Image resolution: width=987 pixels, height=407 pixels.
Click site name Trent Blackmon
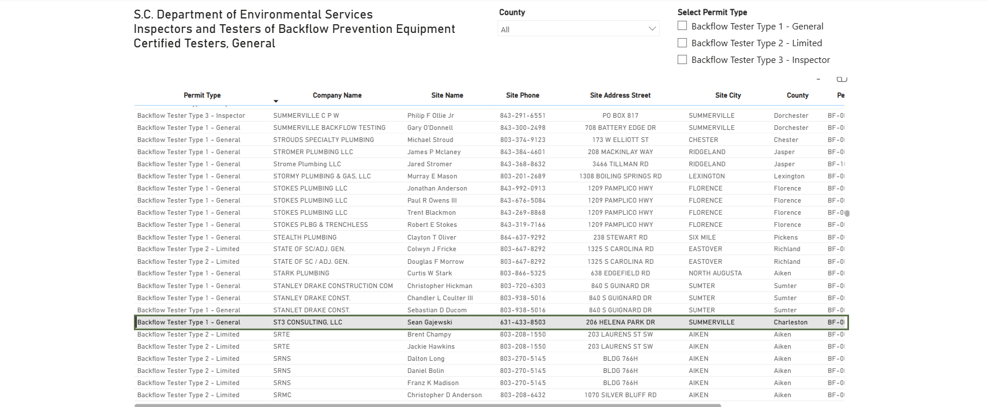pyautogui.click(x=432, y=212)
